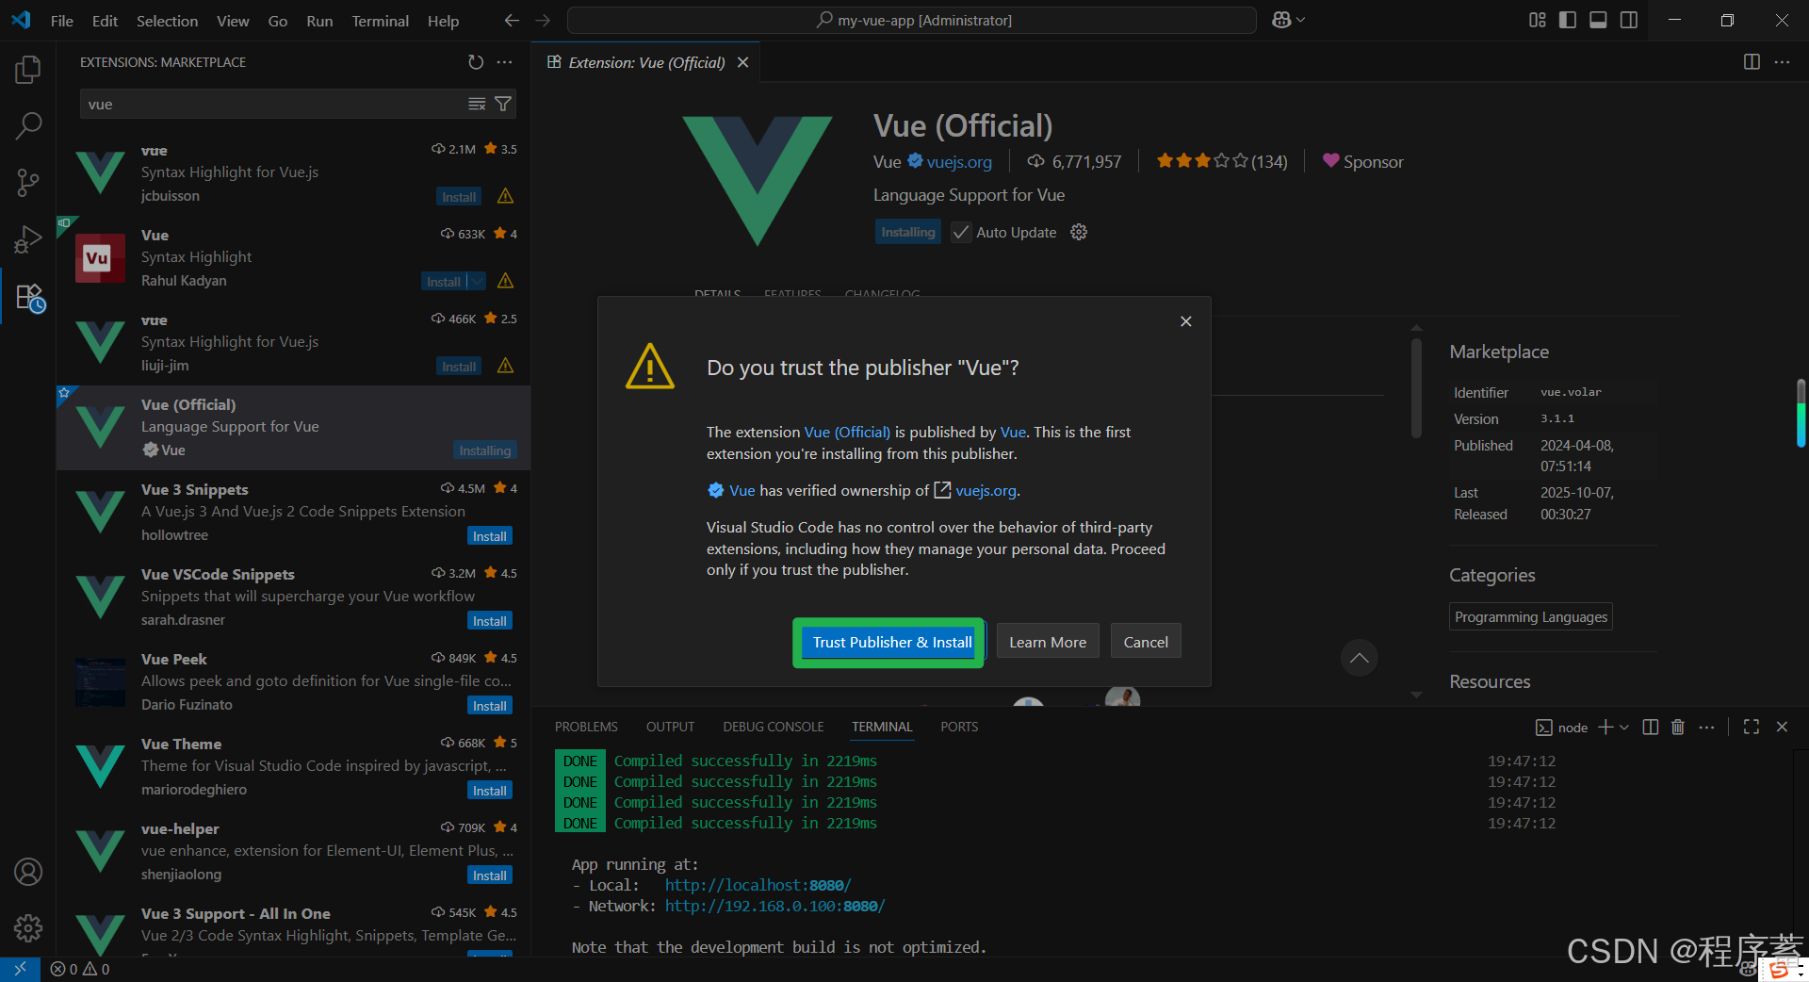Open terminal panel more actions
1809x982 pixels.
pyautogui.click(x=1706, y=727)
